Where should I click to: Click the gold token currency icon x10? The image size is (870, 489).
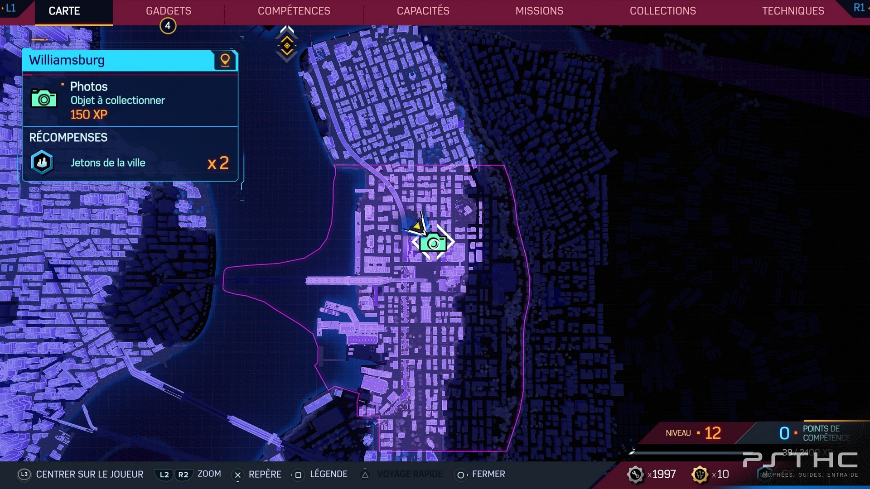click(x=700, y=475)
